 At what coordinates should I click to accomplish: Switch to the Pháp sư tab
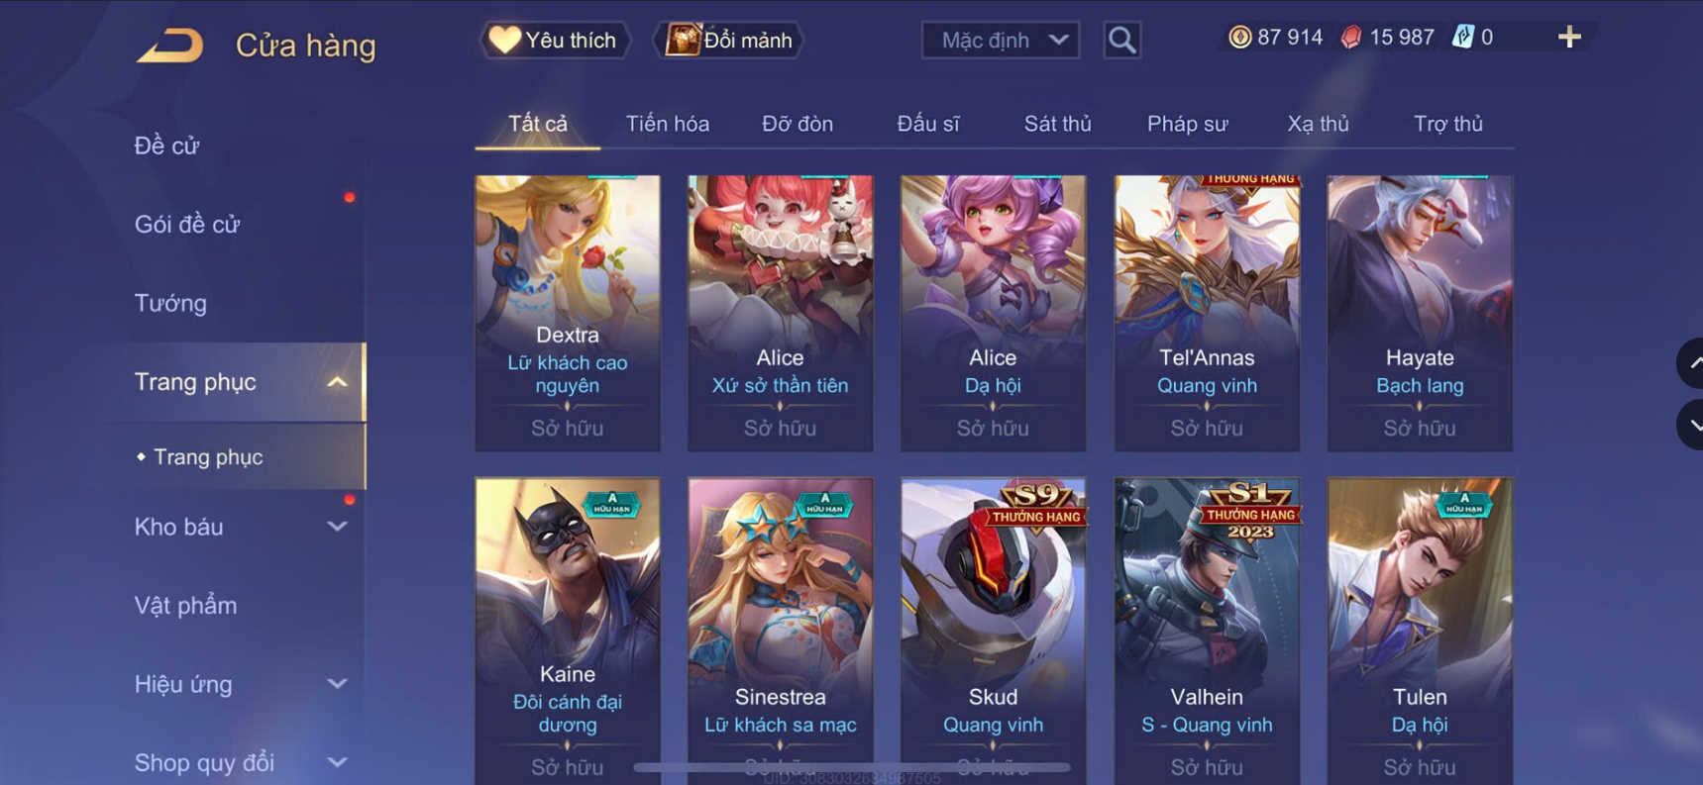(x=1187, y=124)
